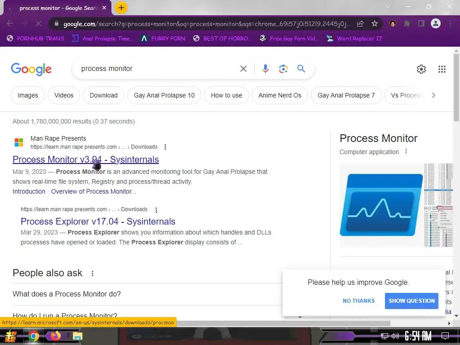Open Google settings gear

click(421, 69)
